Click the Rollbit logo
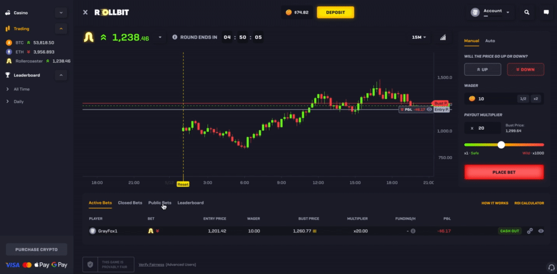The image size is (557, 274). pyautogui.click(x=111, y=12)
